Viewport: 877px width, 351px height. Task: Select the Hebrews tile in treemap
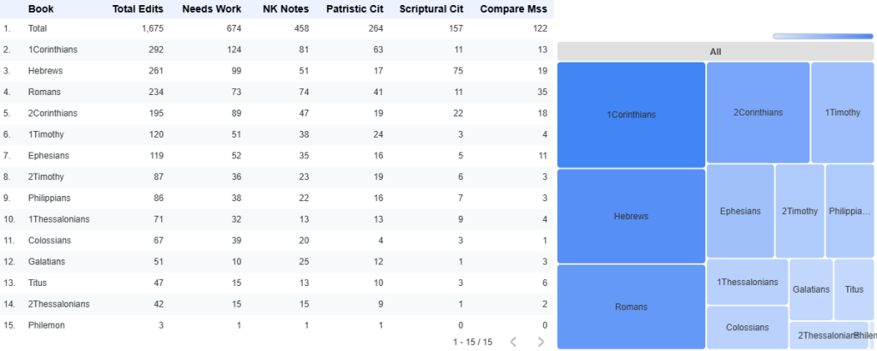point(631,216)
